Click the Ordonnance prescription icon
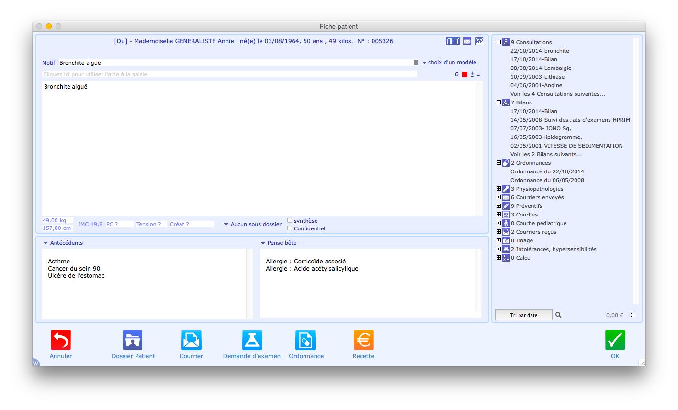Image resolution: width=678 pixels, height=410 pixels. [305, 340]
